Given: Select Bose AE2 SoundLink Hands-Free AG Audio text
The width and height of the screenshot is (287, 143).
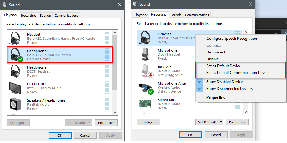Looking at the screenshot, I should (61, 39).
